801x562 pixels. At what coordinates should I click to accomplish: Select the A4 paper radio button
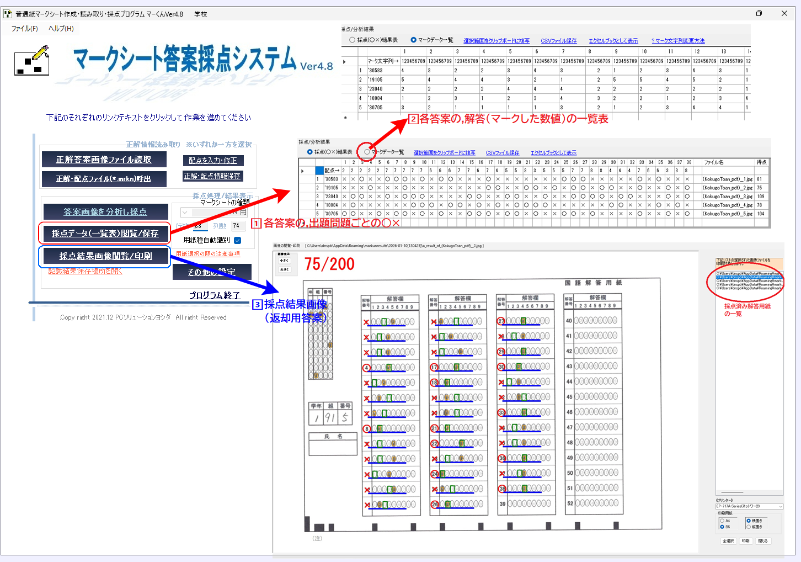click(722, 521)
